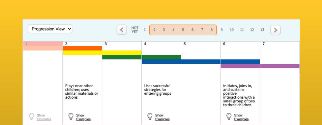Click the lightbulb icon in column 2

click(x=71, y=117)
